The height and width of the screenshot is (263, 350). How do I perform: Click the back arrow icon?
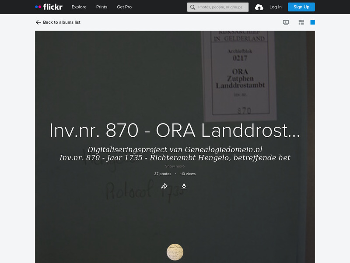(x=38, y=21)
